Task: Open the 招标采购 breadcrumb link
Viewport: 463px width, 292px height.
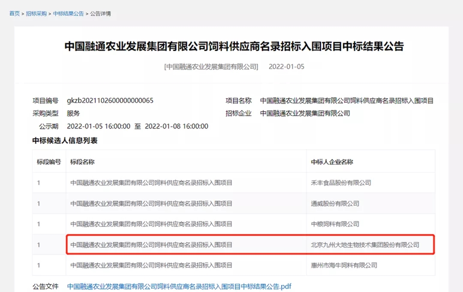Action: pos(36,14)
